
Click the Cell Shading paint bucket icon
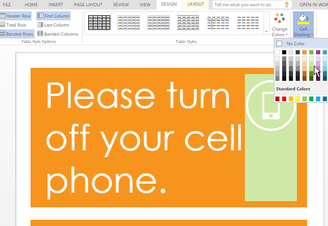[x=303, y=19]
